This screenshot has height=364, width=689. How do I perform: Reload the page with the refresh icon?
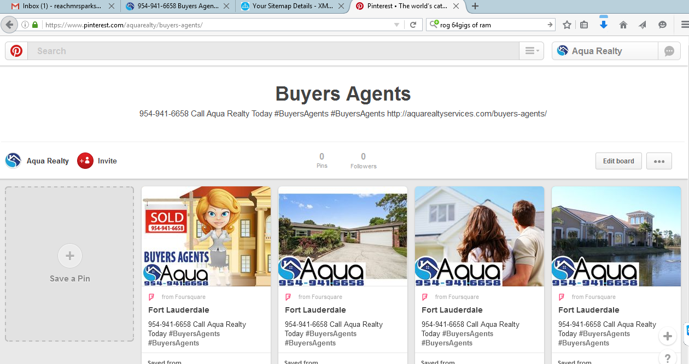tap(413, 25)
